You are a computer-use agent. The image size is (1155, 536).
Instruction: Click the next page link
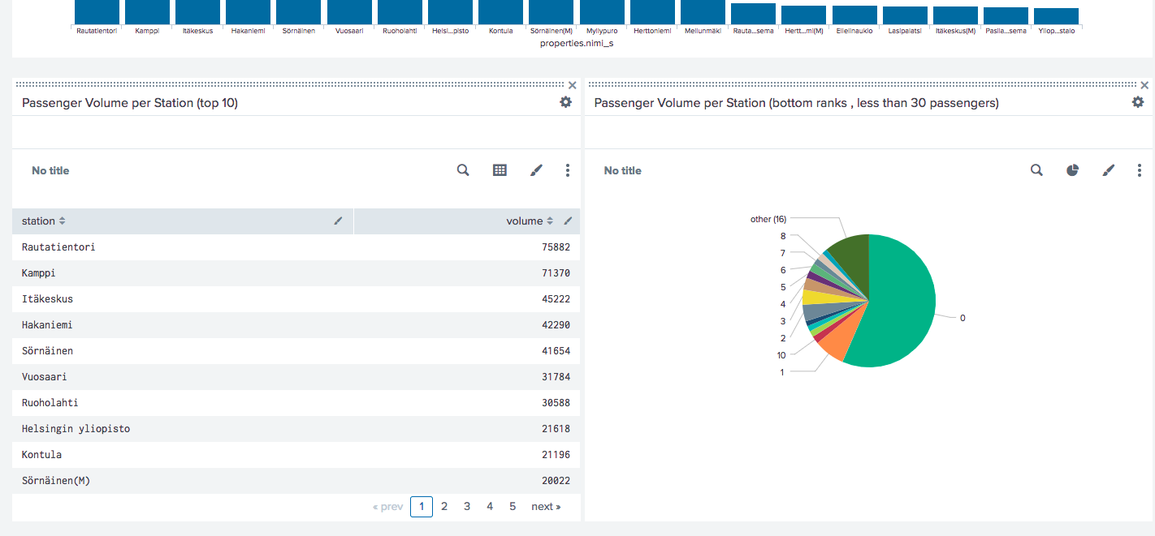[x=546, y=506]
